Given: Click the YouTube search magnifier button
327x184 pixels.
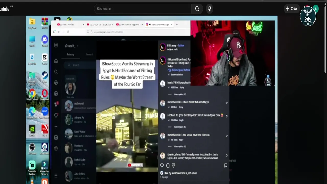Looking at the screenshot, I should 197,9.
